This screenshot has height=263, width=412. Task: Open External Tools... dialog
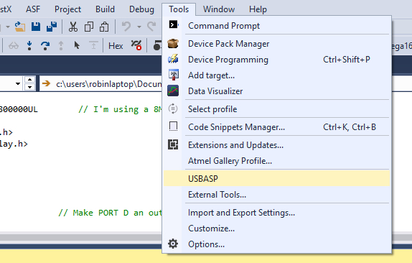point(276,195)
